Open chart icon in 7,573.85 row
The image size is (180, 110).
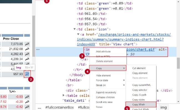click(27, 44)
